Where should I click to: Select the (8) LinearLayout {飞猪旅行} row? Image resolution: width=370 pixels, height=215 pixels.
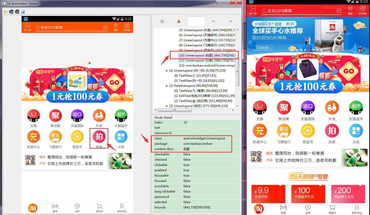coord(207,45)
